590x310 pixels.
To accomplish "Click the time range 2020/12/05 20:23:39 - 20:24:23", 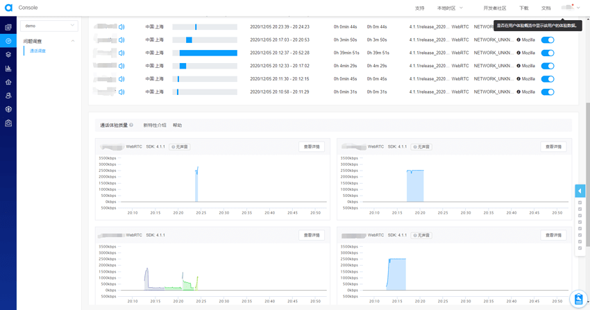I will point(280,27).
